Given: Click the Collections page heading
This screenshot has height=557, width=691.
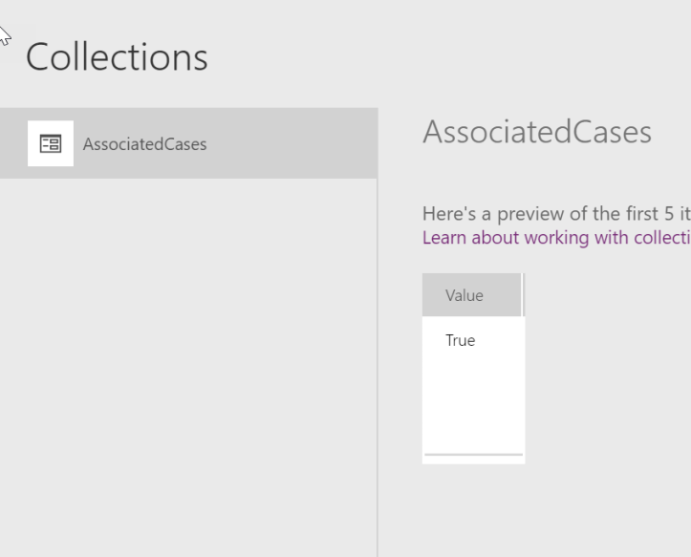Looking at the screenshot, I should pos(117,57).
